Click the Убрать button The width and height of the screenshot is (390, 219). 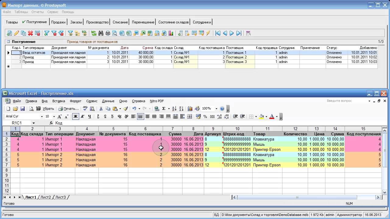(x=45, y=109)
